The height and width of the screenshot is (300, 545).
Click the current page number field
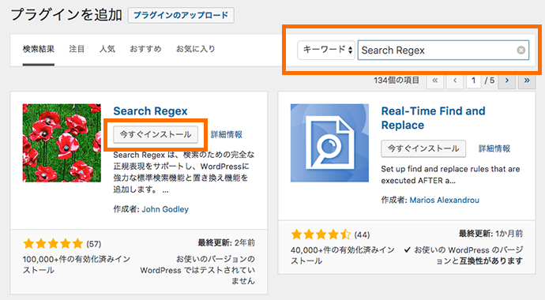coord(473,81)
